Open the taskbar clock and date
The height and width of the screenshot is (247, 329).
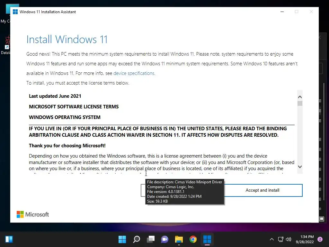click(x=305, y=239)
